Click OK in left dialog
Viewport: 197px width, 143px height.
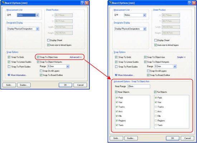coord(66,85)
